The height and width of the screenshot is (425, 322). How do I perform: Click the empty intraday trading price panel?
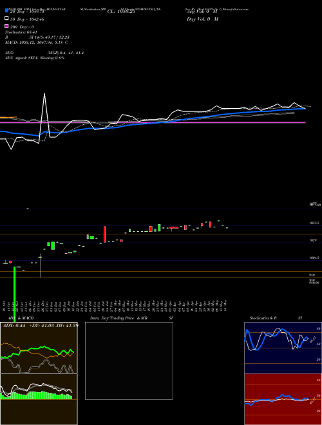(x=129, y=361)
